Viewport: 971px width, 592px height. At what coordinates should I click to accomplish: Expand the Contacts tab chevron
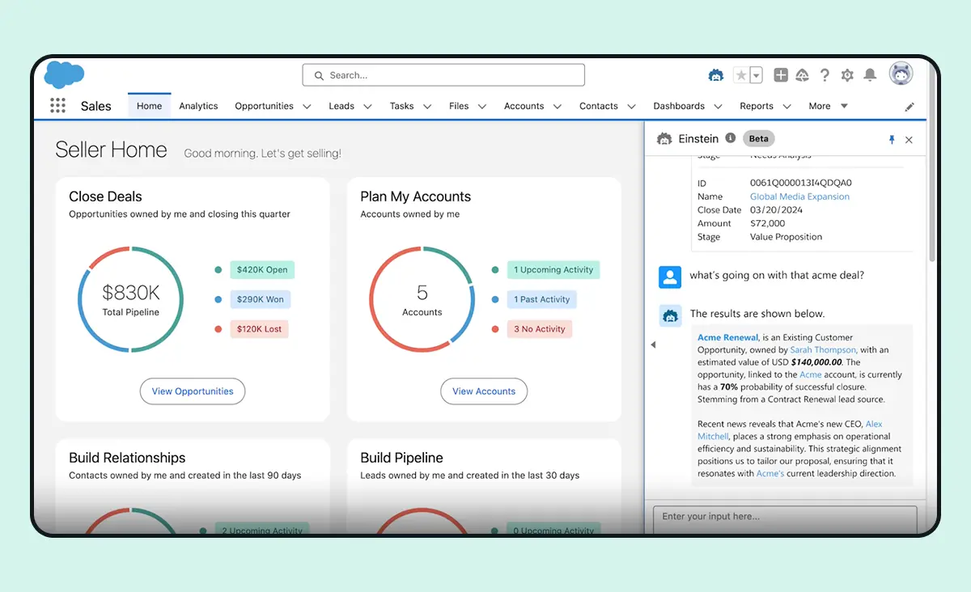coord(632,107)
